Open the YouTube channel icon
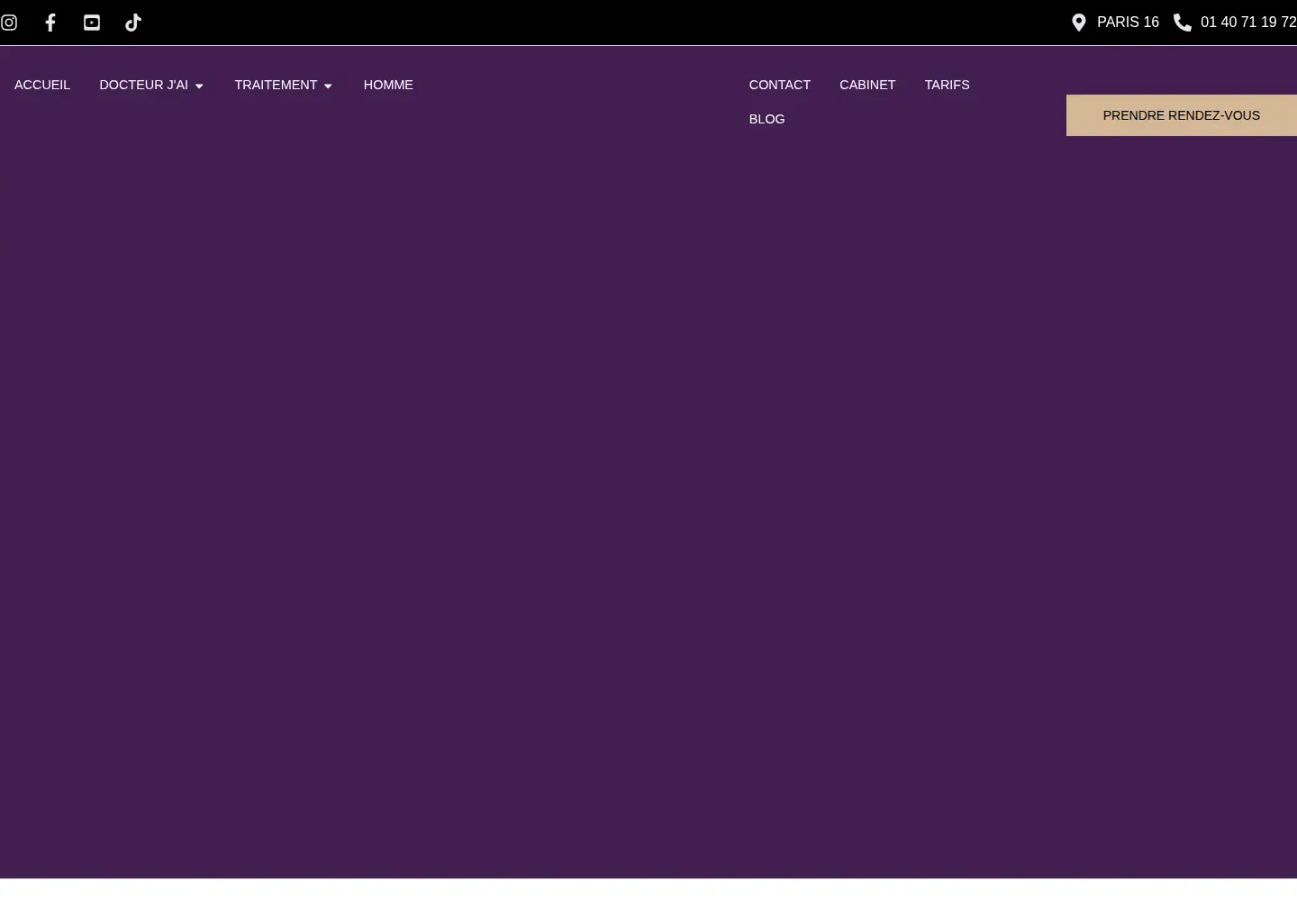 click(92, 23)
